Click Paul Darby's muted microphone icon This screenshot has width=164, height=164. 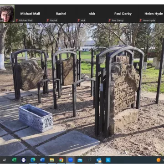(110, 20)
